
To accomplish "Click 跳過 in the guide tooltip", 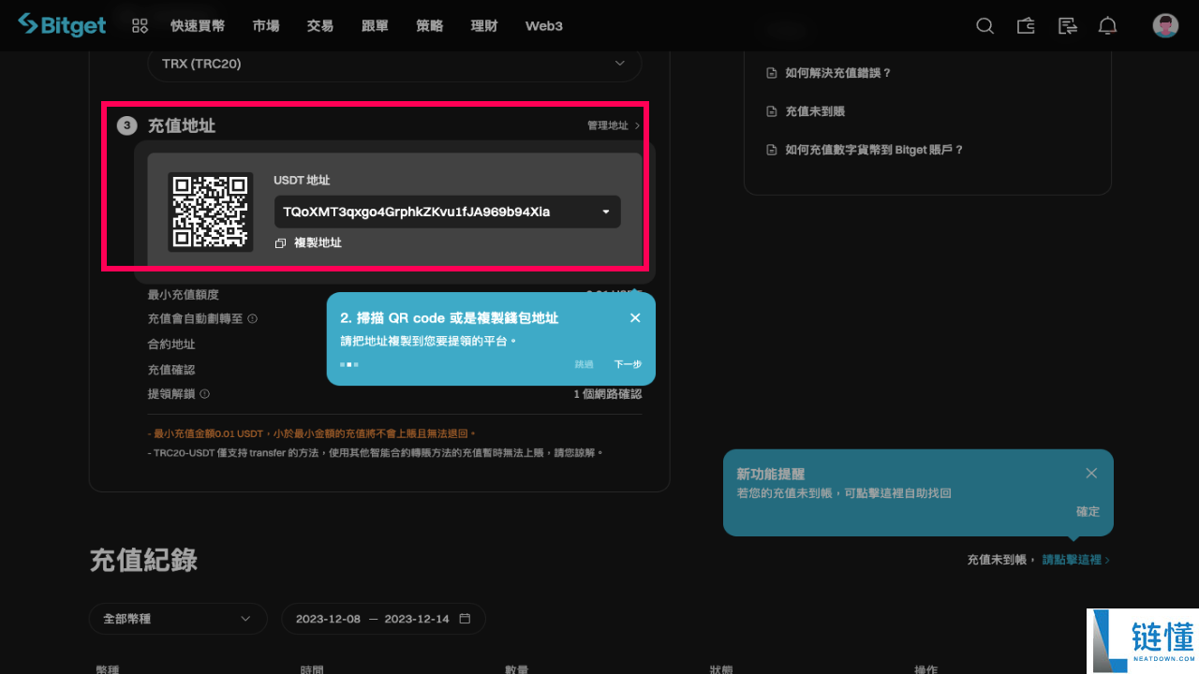I will click(x=585, y=364).
